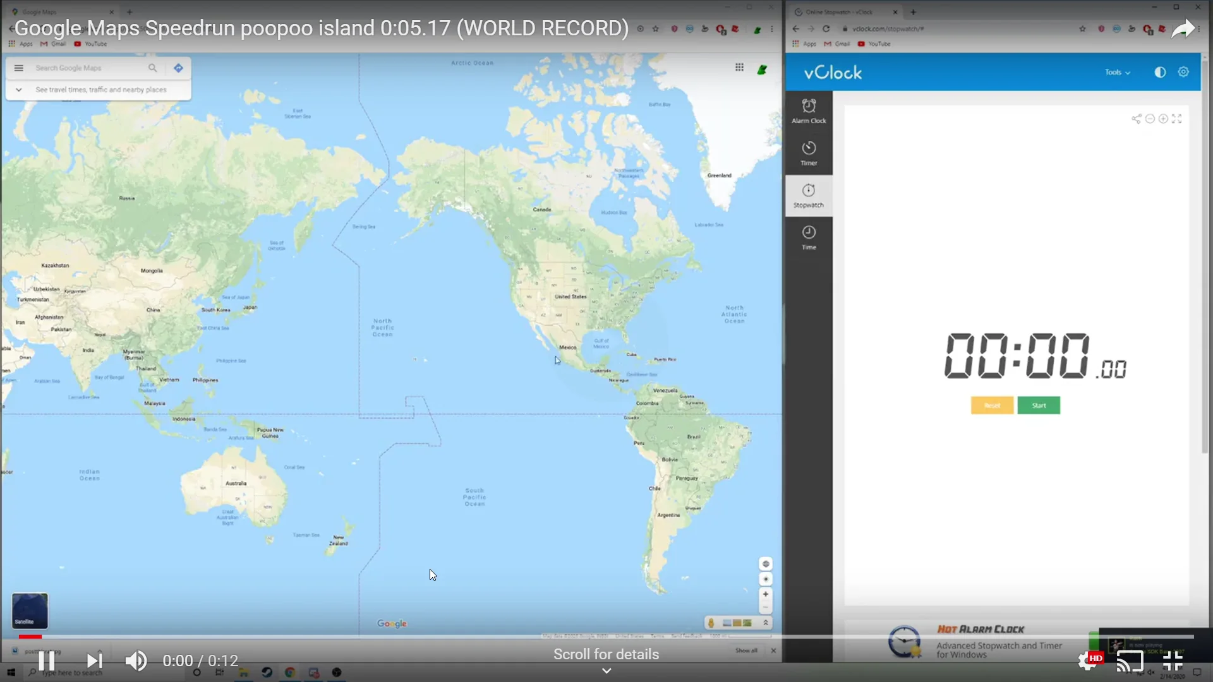Select the Online Stopwatch browser tab

click(847, 12)
